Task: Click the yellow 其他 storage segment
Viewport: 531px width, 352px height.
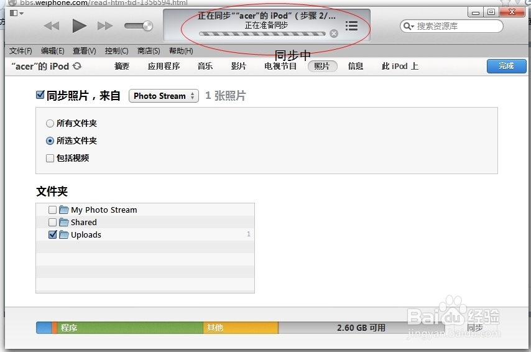Action: tap(241, 328)
